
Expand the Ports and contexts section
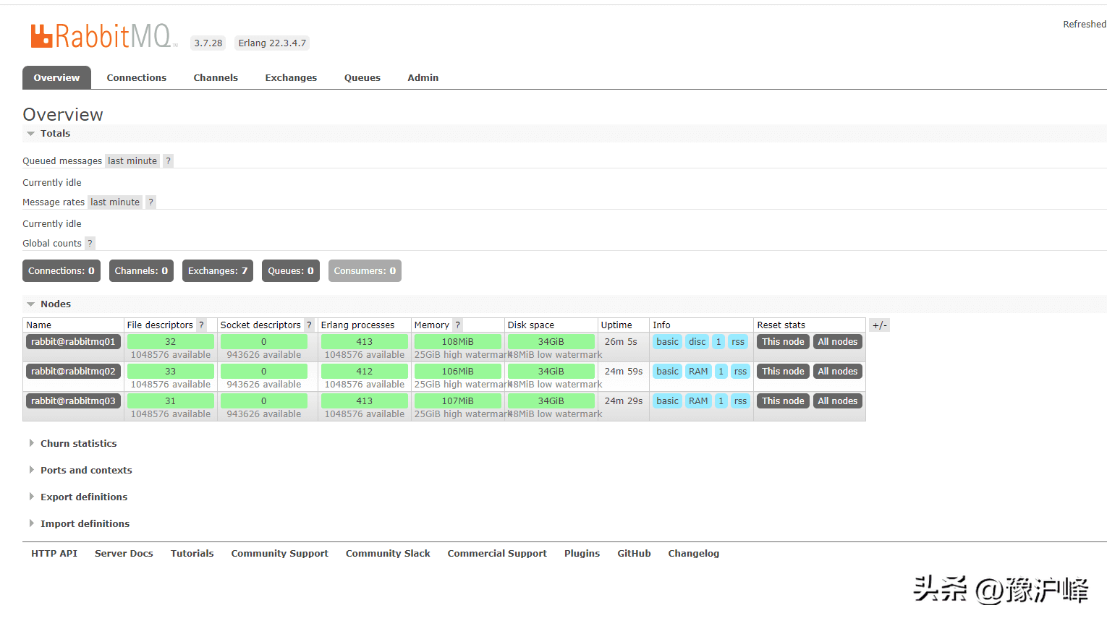tap(86, 470)
